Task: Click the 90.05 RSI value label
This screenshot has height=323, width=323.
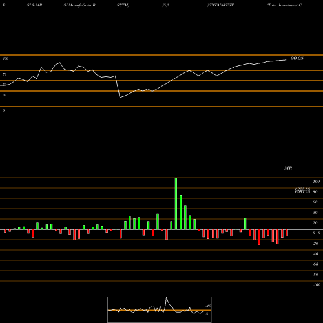Action: (297, 58)
